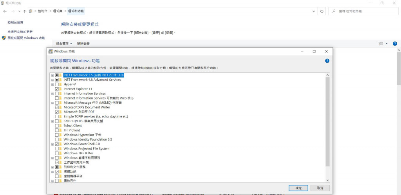Expand Windows PowerShell 2.0 node
Screen dimensions: 401x195
point(52,144)
